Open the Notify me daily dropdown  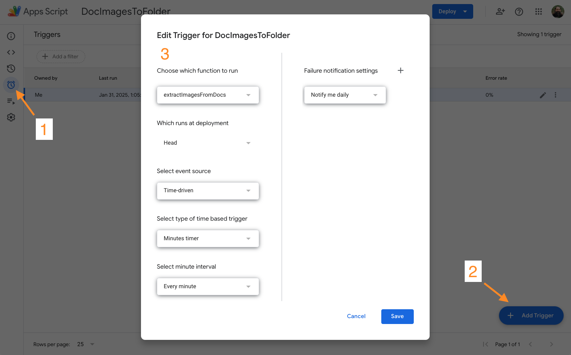345,95
